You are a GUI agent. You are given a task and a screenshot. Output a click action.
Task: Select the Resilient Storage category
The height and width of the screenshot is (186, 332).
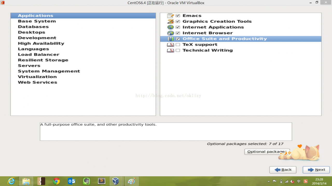[83, 60]
